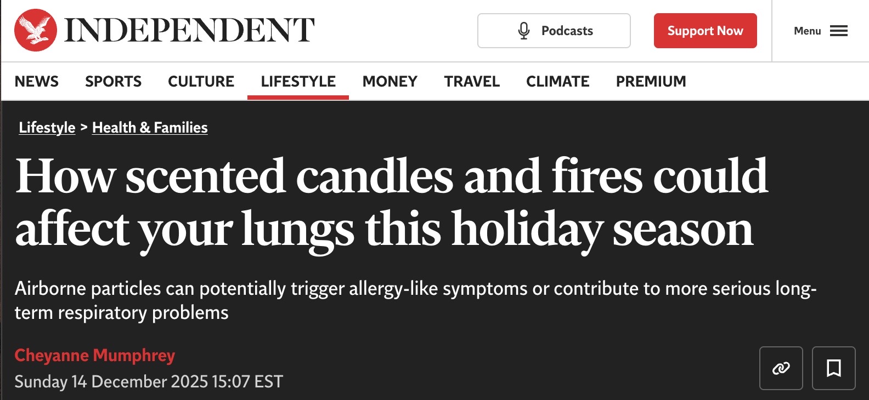Switch to the CULTURE section
Screen dimensions: 869x400
coord(201,81)
